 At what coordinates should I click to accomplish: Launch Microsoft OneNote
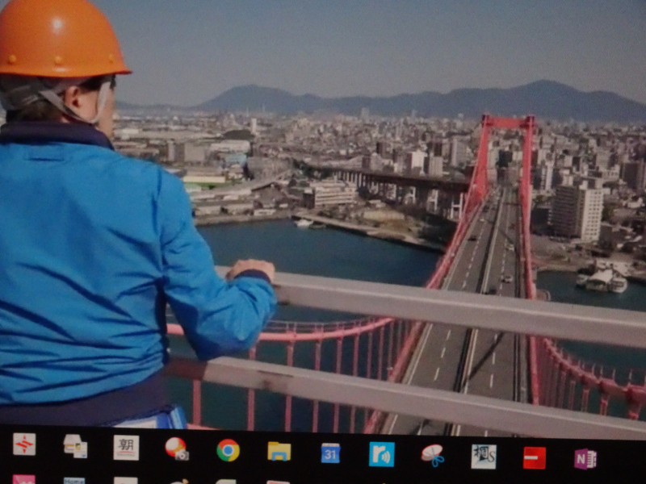coord(585,459)
